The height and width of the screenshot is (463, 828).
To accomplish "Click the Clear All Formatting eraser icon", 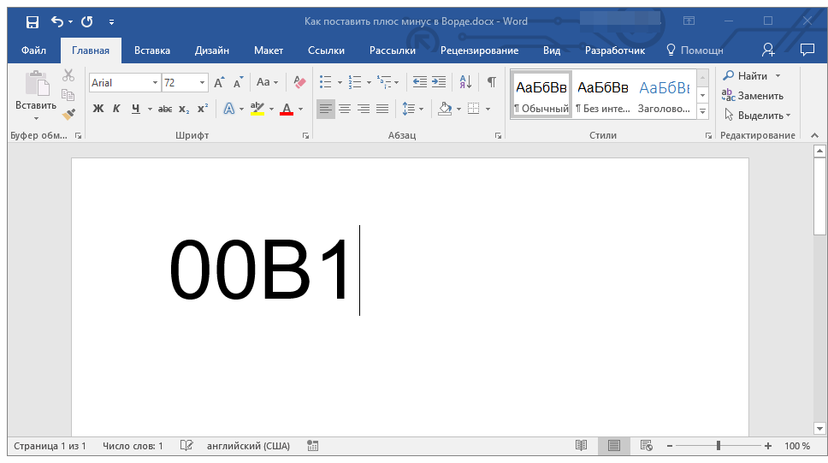I will pos(299,82).
